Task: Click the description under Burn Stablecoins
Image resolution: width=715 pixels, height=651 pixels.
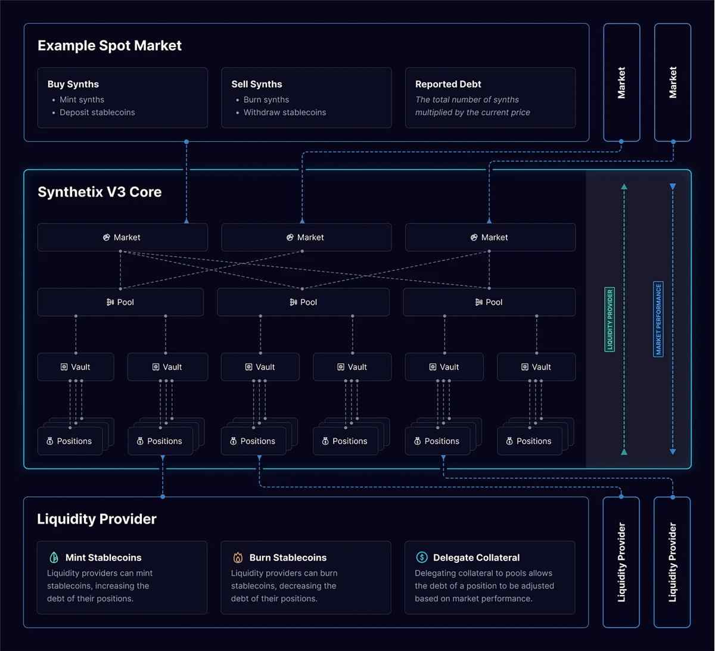Action: [284, 586]
